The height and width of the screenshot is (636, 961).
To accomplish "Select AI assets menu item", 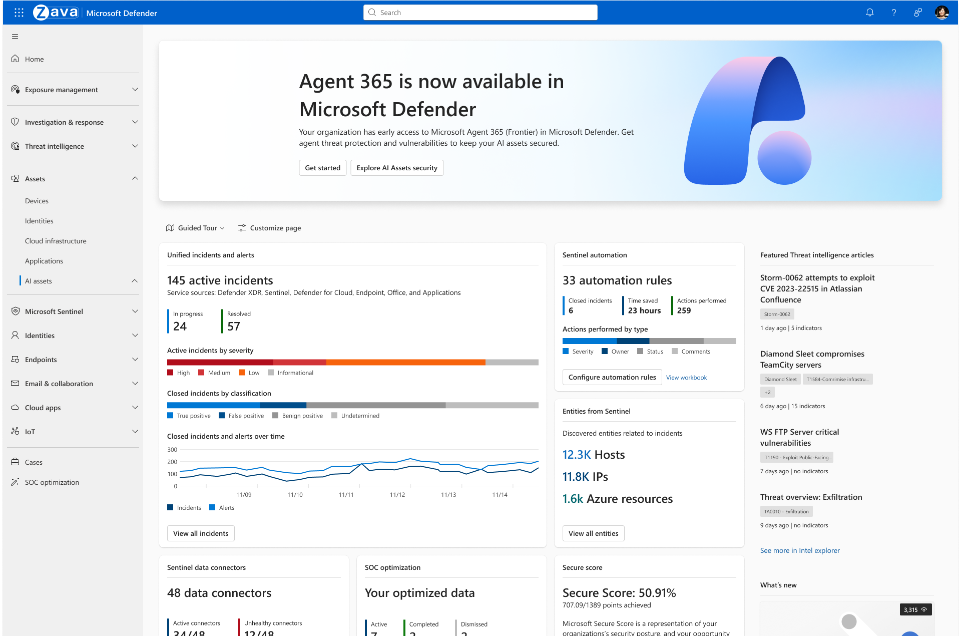I will 39,281.
